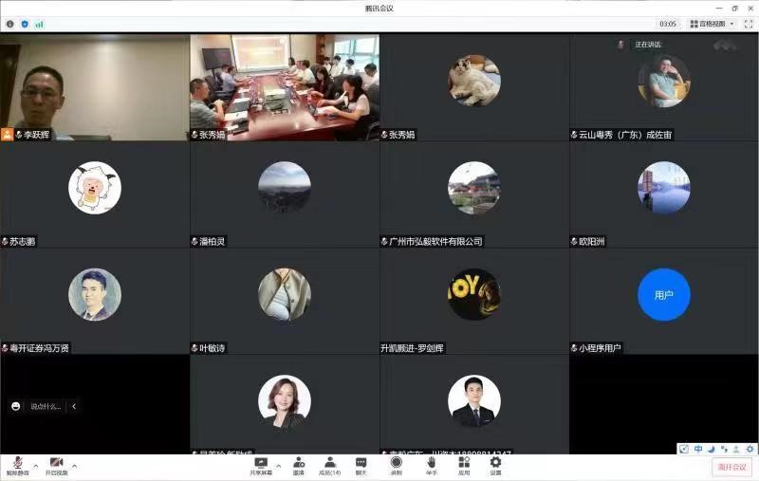759x481 pixels.
Task: Open the 共享屏幕 share screen icon
Action: pyautogui.click(x=260, y=465)
